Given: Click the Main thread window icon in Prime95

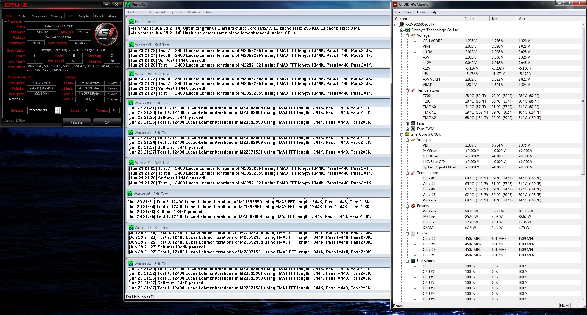Looking at the screenshot, I should pyautogui.click(x=131, y=22).
